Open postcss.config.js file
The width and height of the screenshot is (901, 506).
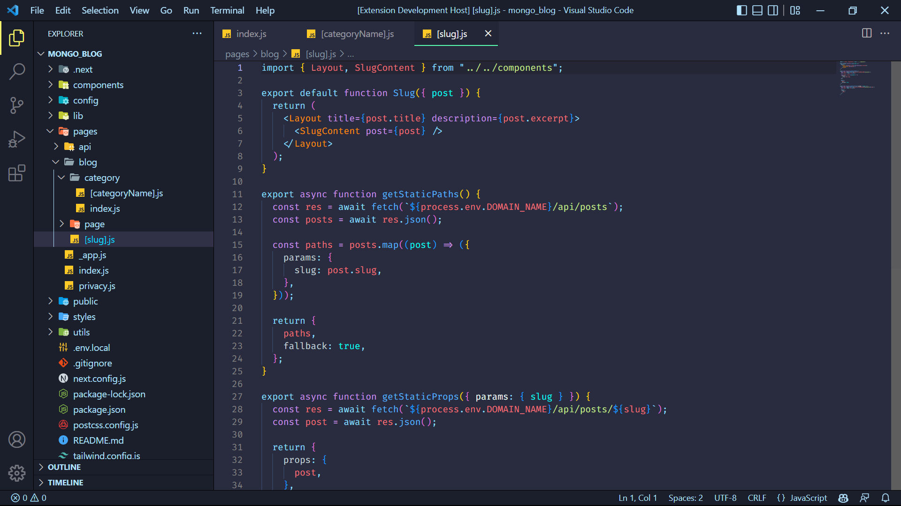[x=123, y=425]
